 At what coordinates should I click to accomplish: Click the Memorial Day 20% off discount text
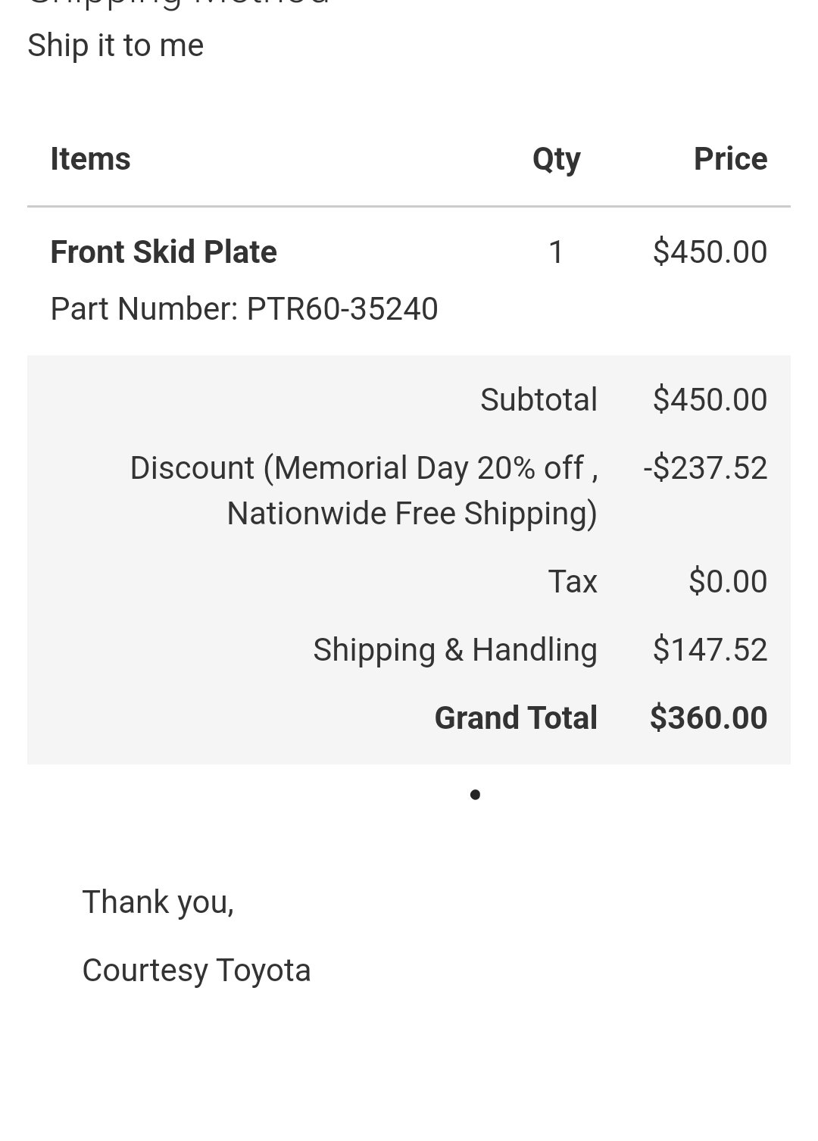click(x=429, y=468)
